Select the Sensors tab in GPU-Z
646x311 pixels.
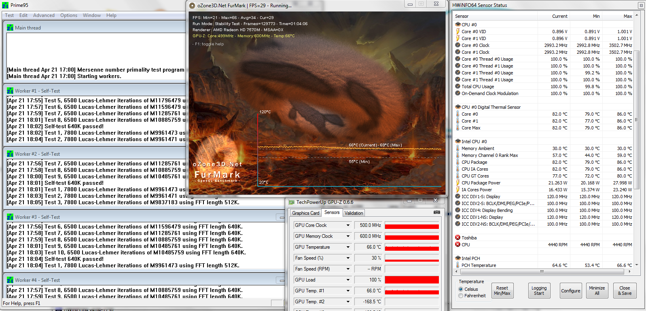click(x=332, y=212)
